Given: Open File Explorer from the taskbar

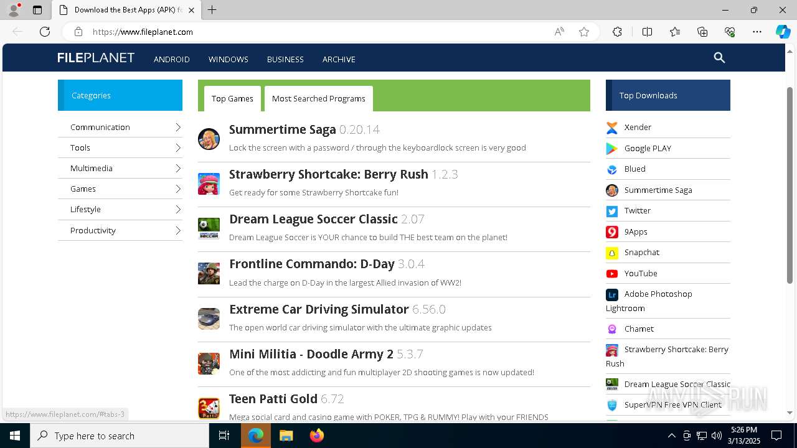Looking at the screenshot, I should pyautogui.click(x=286, y=436).
